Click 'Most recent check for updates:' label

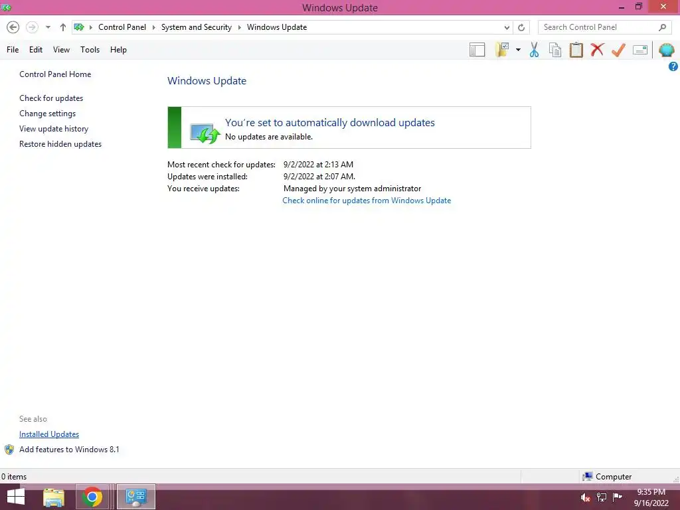point(221,165)
